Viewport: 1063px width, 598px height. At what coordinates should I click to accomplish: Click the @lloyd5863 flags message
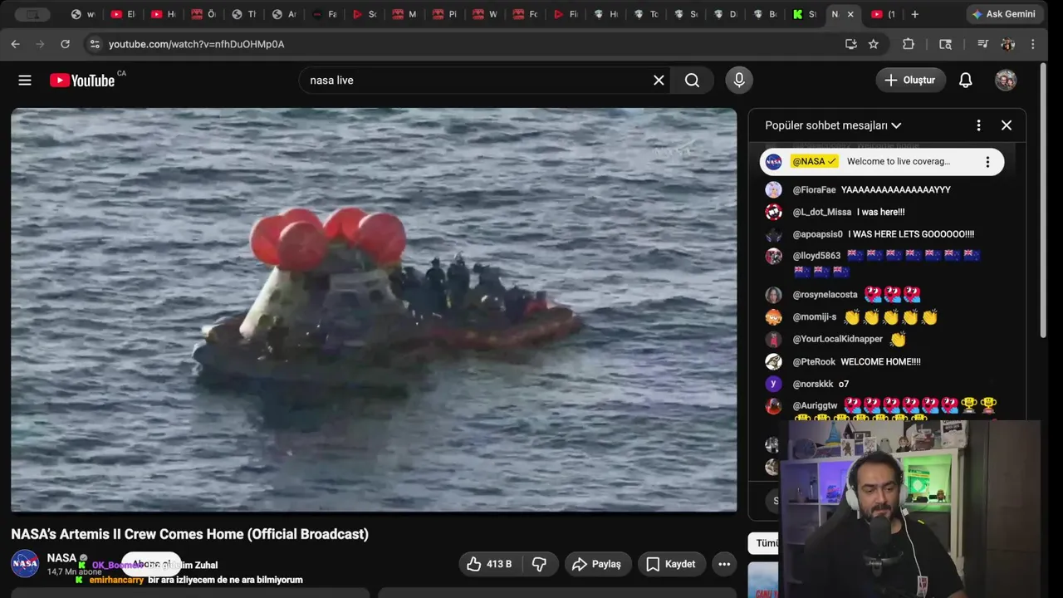(880, 263)
